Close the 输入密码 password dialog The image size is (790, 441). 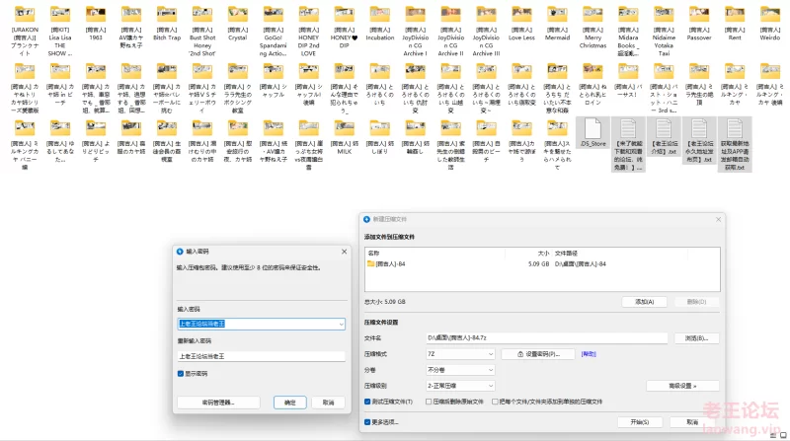pyautogui.click(x=344, y=252)
